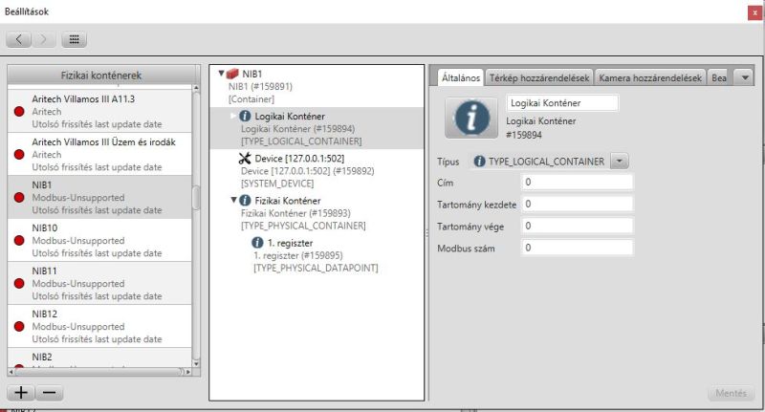Focus the Tartomány kezdete input field
765x412 pixels.
pyautogui.click(x=578, y=204)
